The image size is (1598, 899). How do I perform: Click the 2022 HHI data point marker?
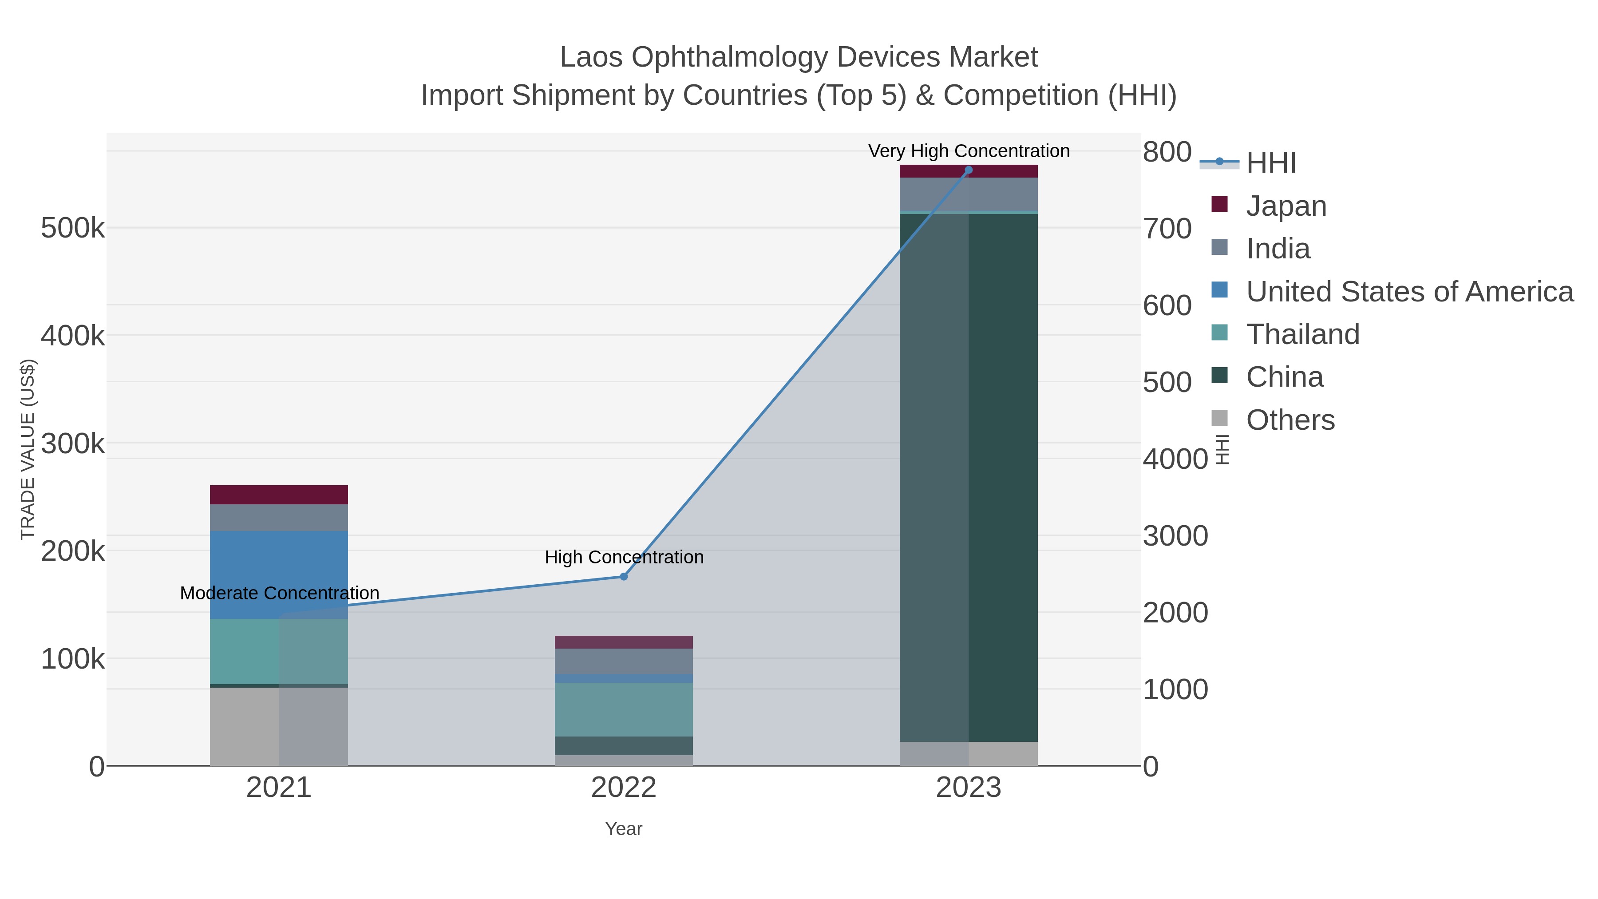pos(624,576)
